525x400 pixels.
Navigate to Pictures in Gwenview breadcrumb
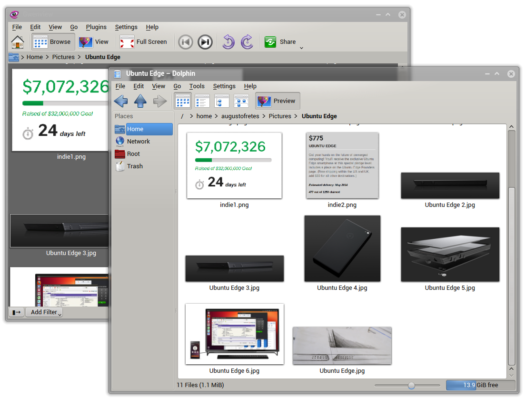pyautogui.click(x=63, y=57)
